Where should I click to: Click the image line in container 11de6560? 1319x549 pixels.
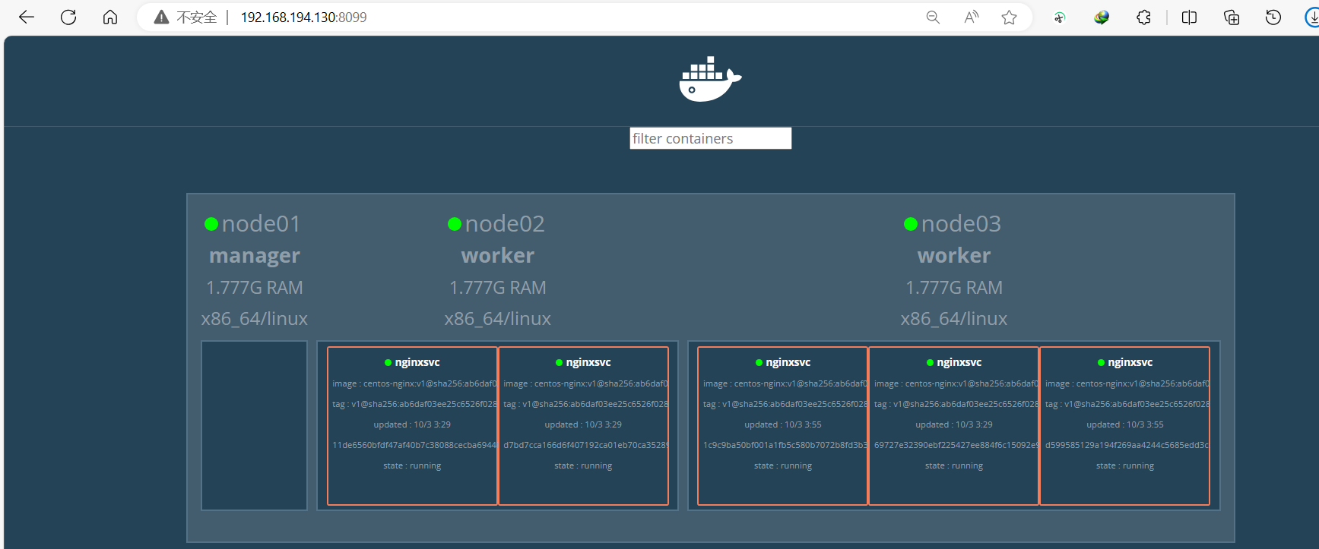415,383
